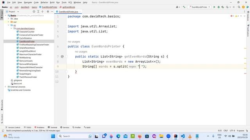250x140 pixels.
Task: Click the error count indicator in editor
Action: point(232,16)
